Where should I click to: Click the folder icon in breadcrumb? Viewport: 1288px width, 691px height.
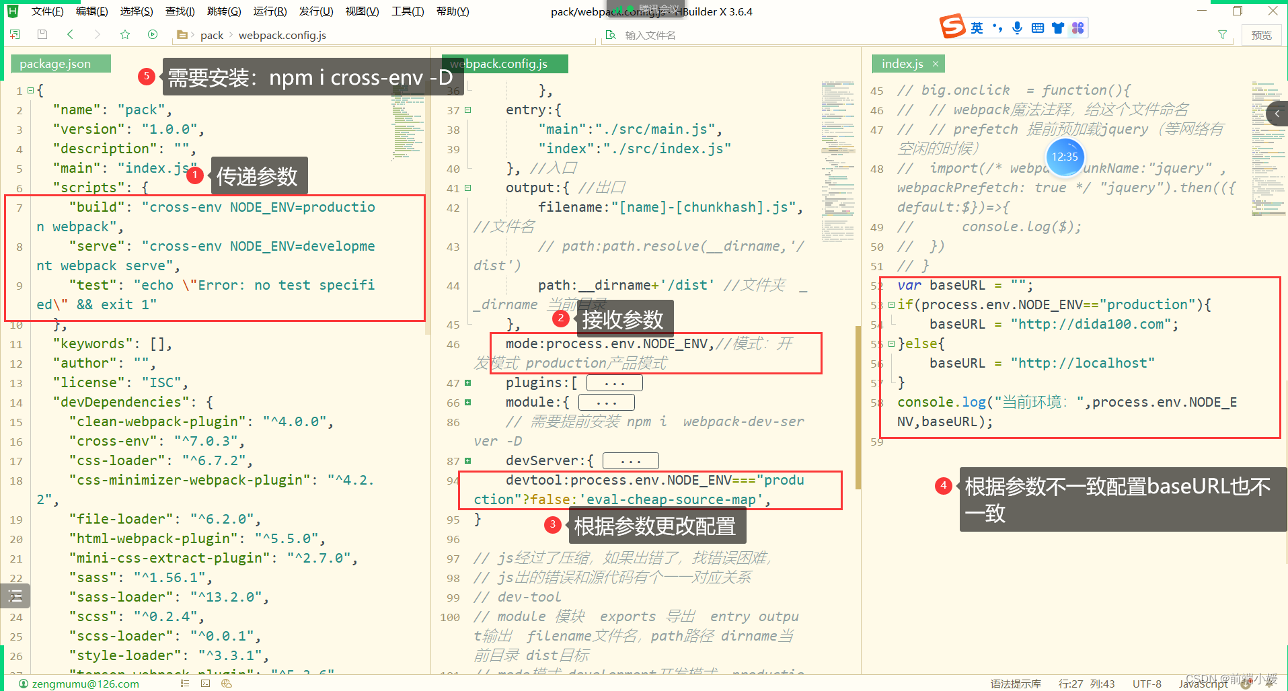pyautogui.click(x=182, y=34)
